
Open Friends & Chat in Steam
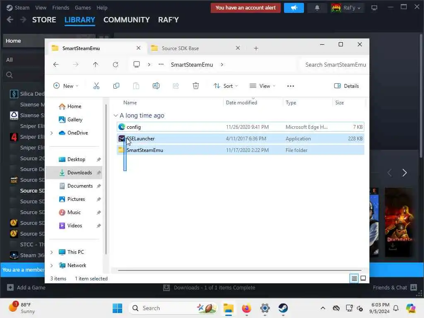(395, 287)
